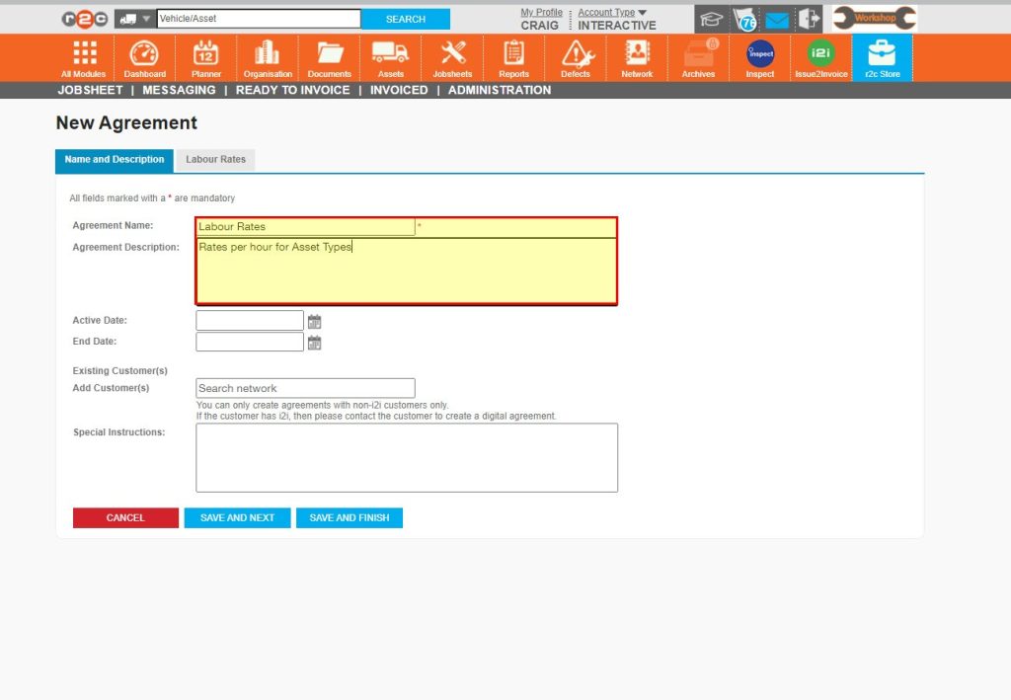Focus the Vehicle/Asset search field

[259, 19]
